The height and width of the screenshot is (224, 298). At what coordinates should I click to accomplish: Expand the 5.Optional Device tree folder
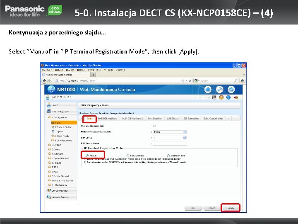pyautogui.click(x=50, y=158)
